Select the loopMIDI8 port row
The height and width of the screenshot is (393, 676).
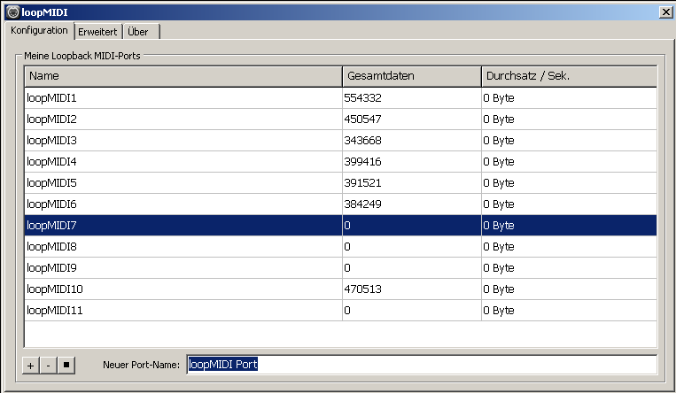[340, 246]
